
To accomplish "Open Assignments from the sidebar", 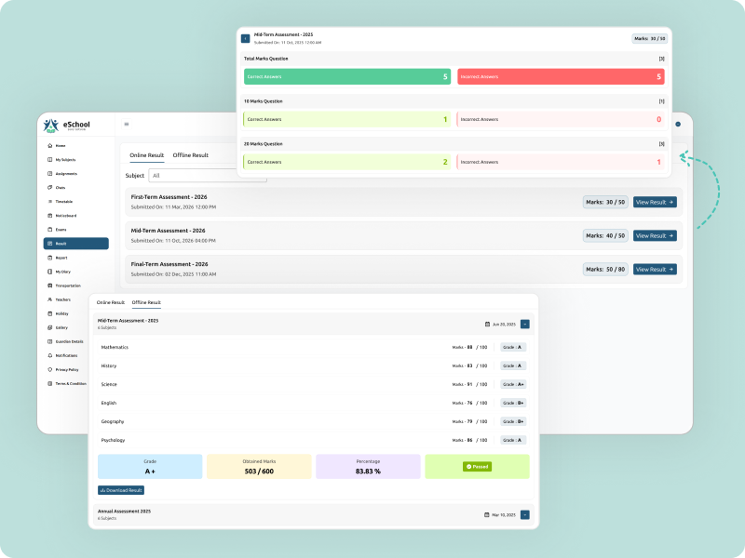I will [65, 174].
